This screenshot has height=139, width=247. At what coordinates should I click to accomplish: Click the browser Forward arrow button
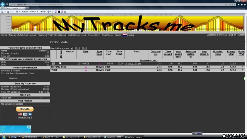tap(7, 5)
